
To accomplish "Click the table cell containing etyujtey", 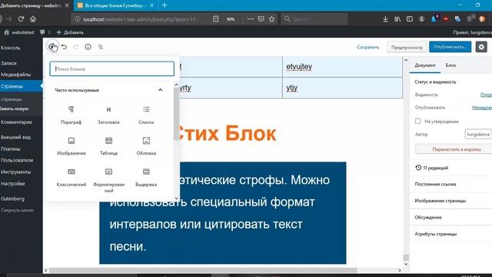I will click(342, 67).
